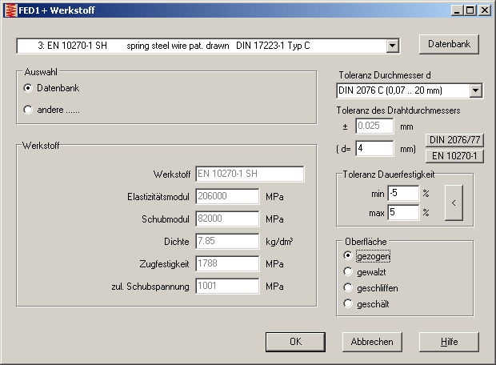Screen dimensions: 496x365
Task: Choose gewalzt surface option
Action: (347, 271)
